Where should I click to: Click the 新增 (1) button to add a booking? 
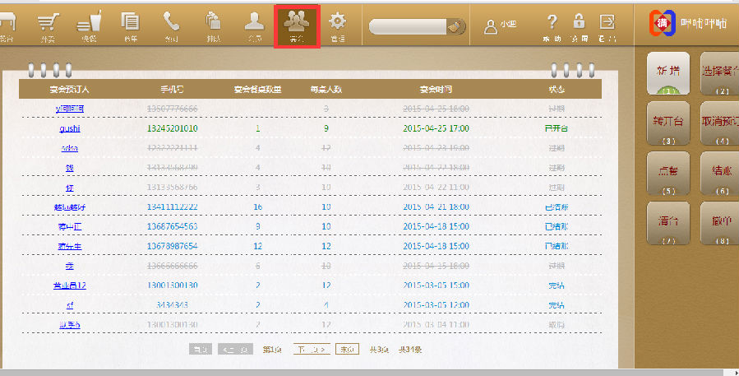click(667, 75)
